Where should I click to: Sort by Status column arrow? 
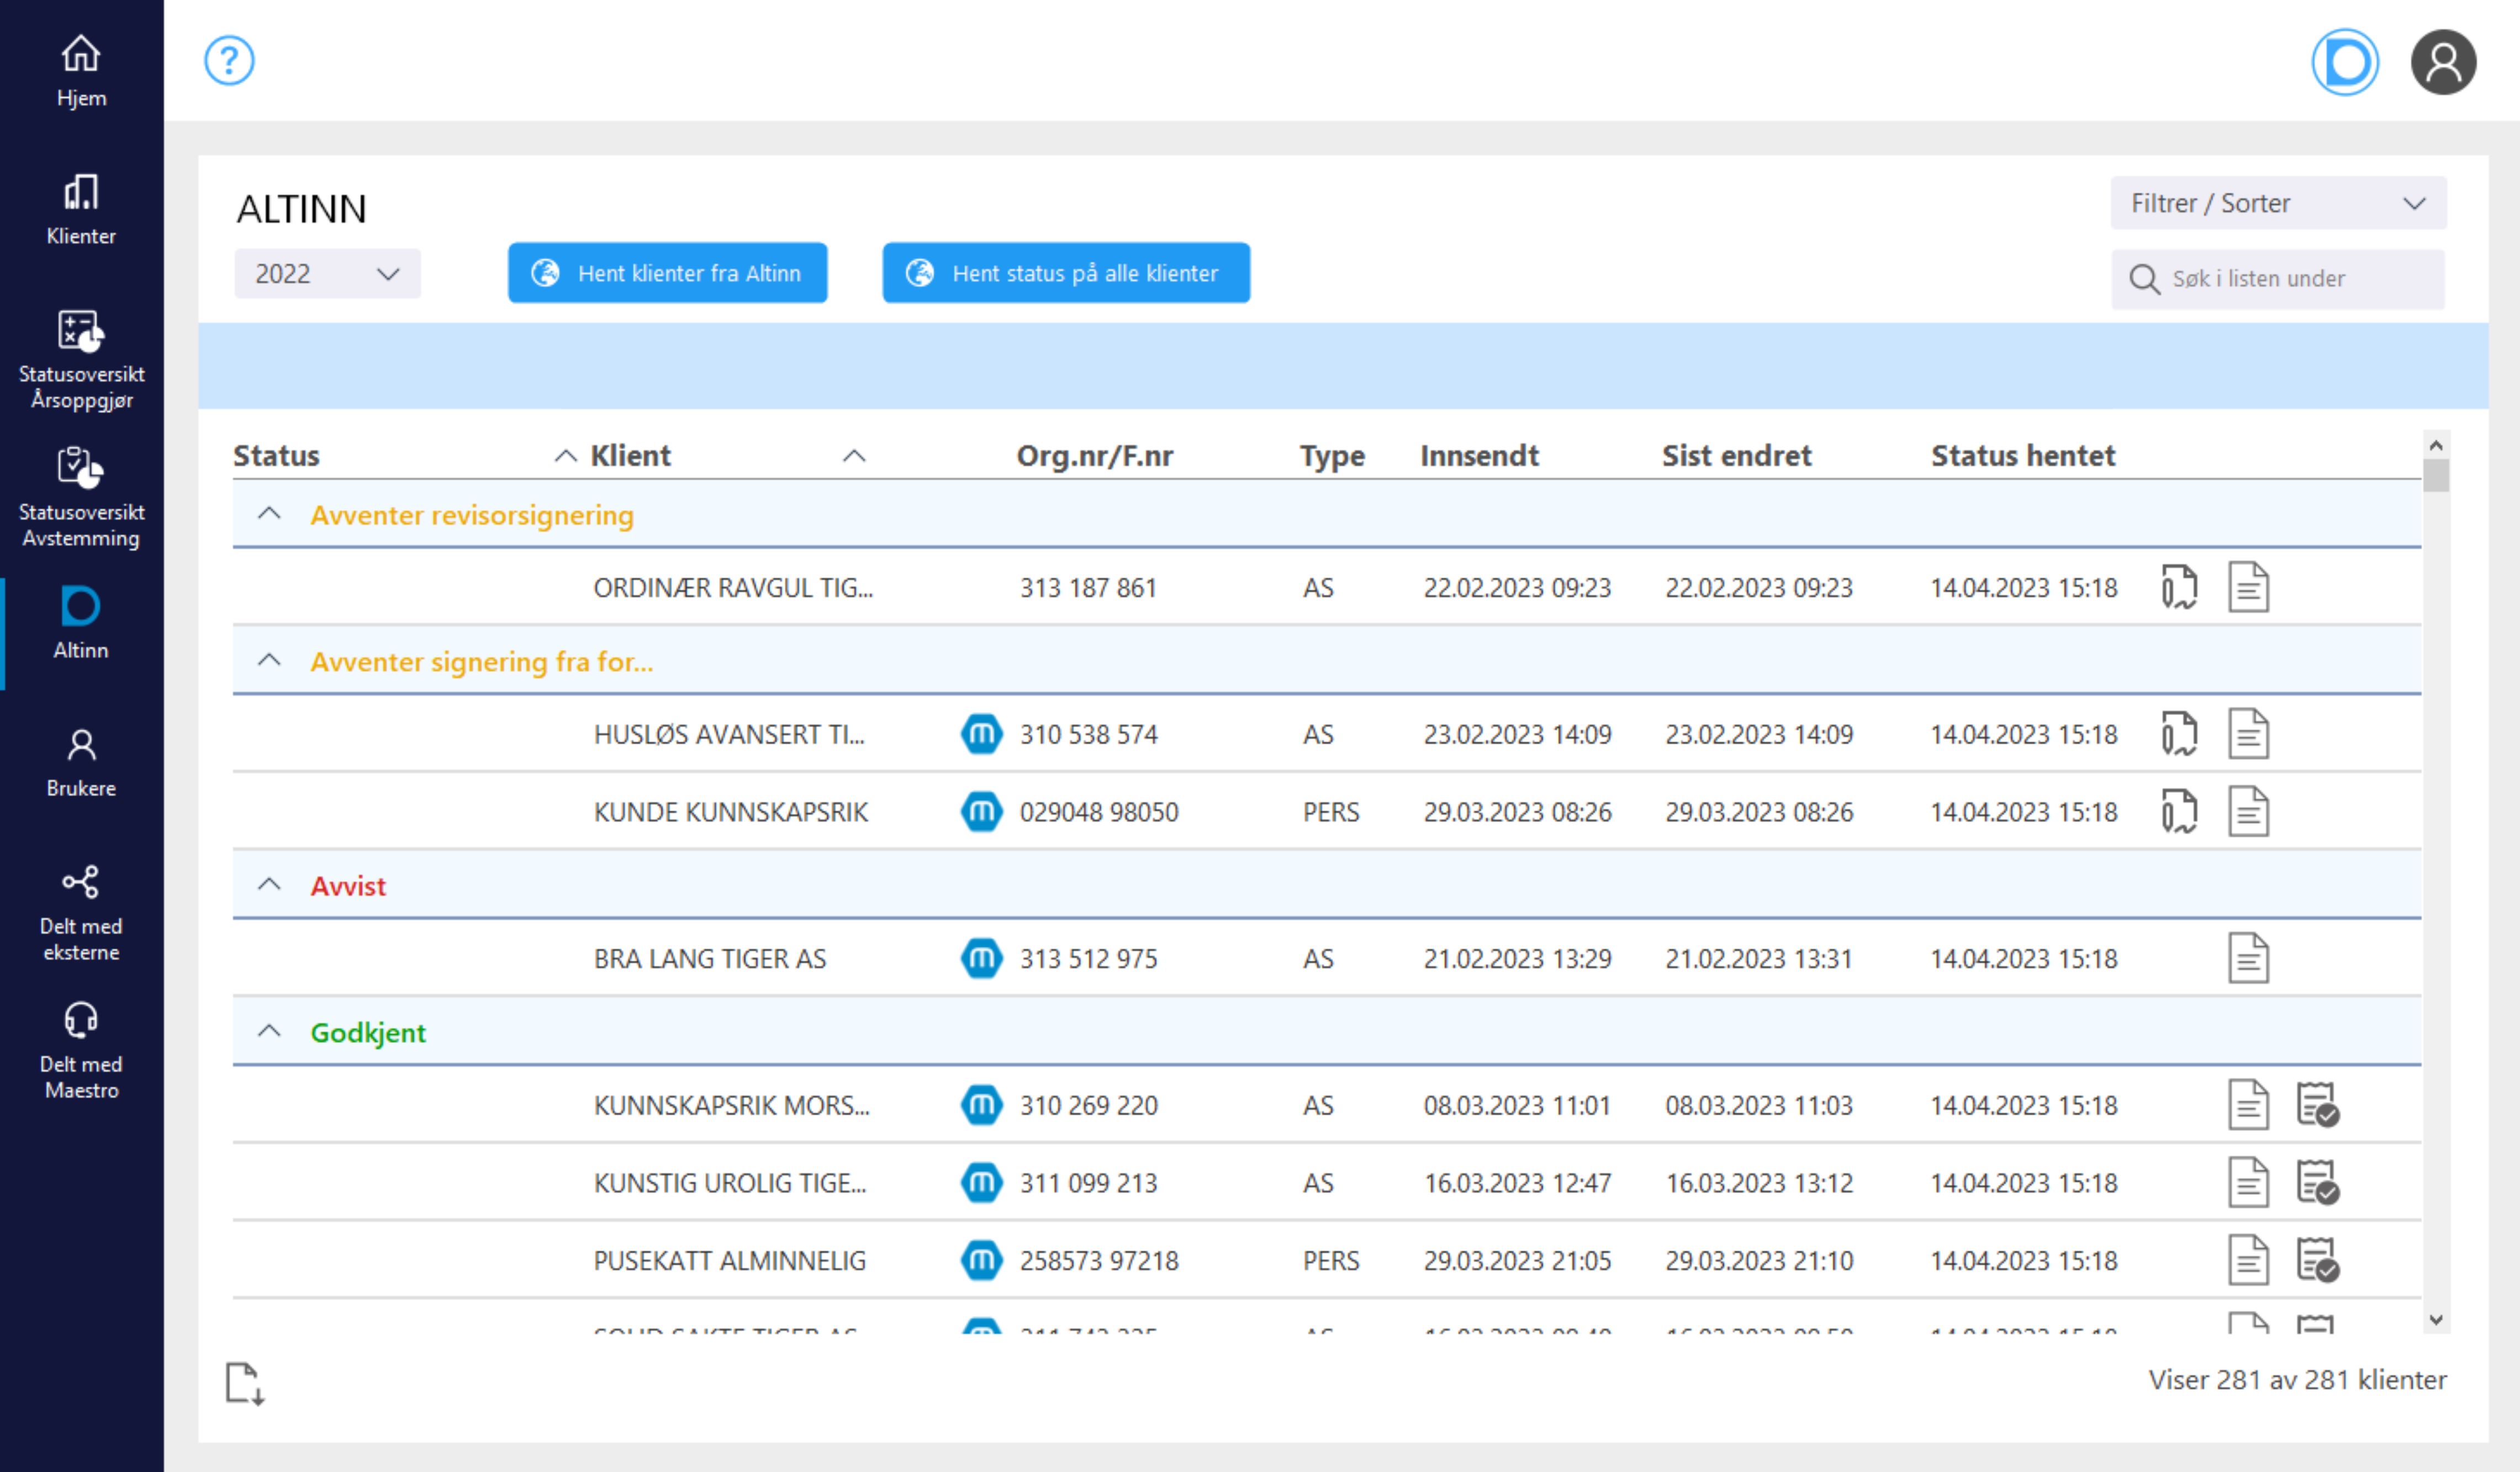[x=565, y=456]
